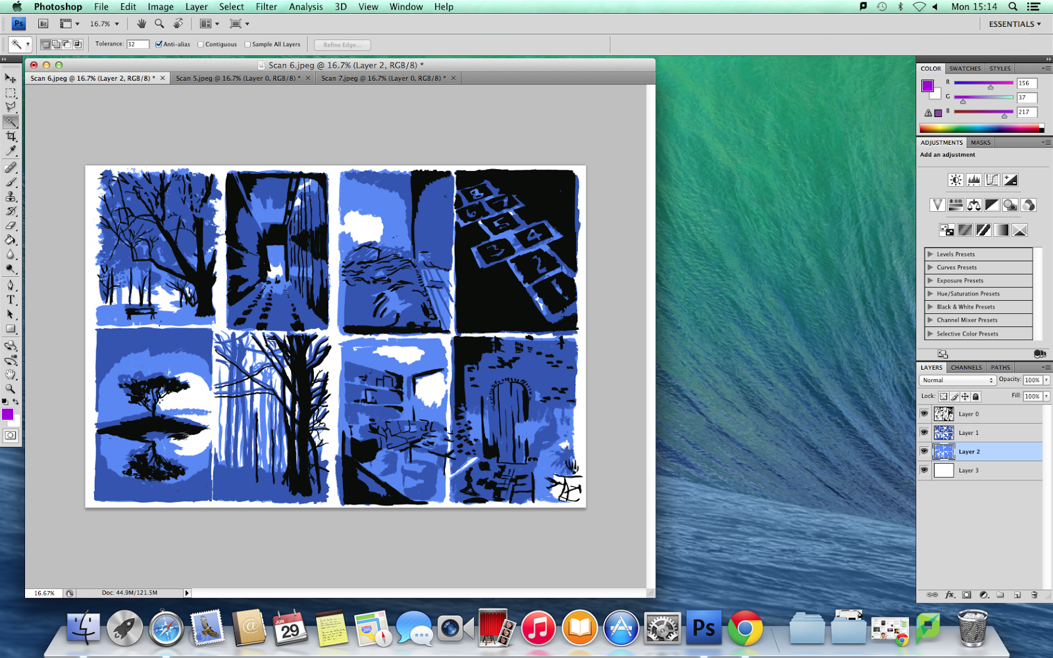Click the red channel slider

click(x=983, y=83)
